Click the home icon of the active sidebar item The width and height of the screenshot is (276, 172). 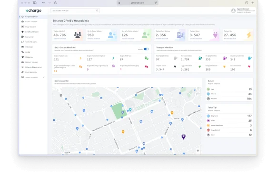(22, 17)
